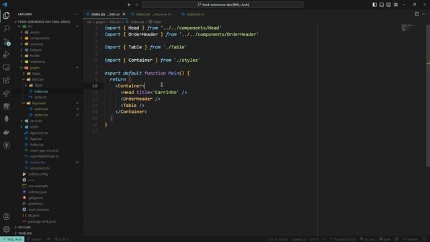Click the Synchronize Changes status icon

click(48, 239)
